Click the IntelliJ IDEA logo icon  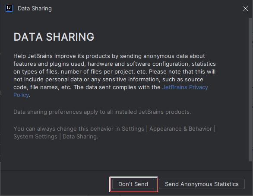click(x=9, y=8)
